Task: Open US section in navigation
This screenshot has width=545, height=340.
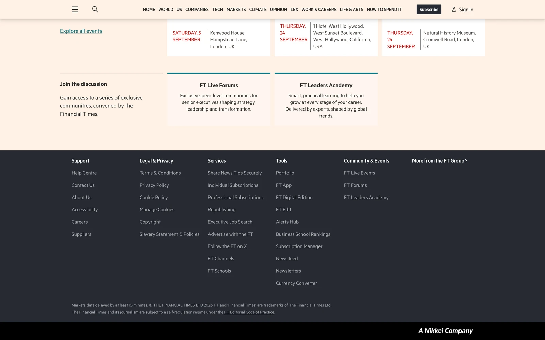Action: (179, 10)
